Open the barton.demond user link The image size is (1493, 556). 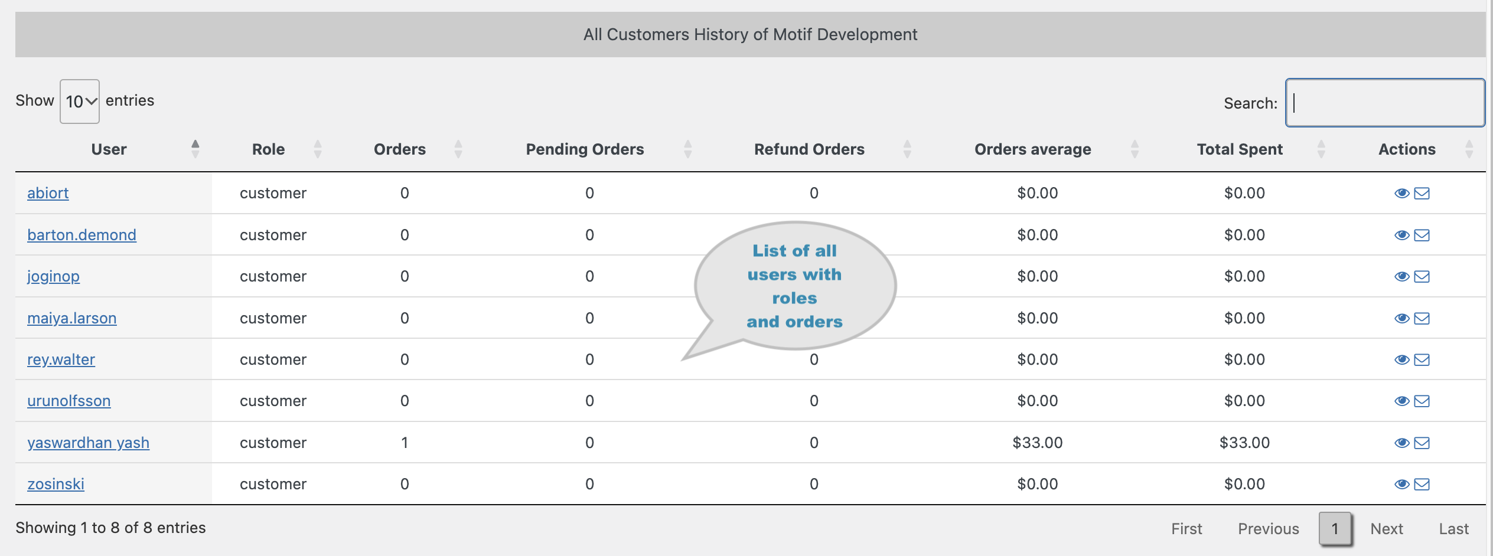[82, 235]
